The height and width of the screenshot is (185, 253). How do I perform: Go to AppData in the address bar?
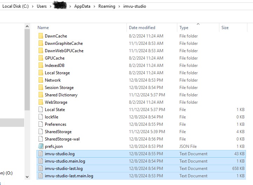pyautogui.click(x=82, y=6)
